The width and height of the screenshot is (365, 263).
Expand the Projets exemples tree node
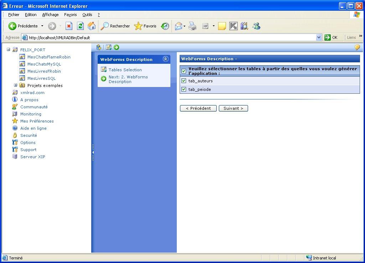coord(16,85)
